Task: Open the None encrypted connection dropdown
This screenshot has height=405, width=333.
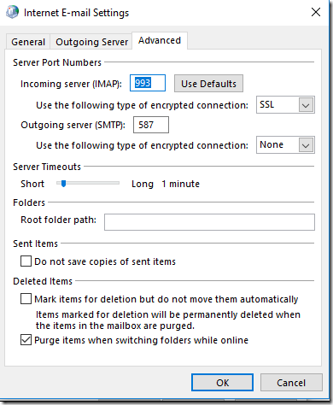Action: click(x=285, y=145)
